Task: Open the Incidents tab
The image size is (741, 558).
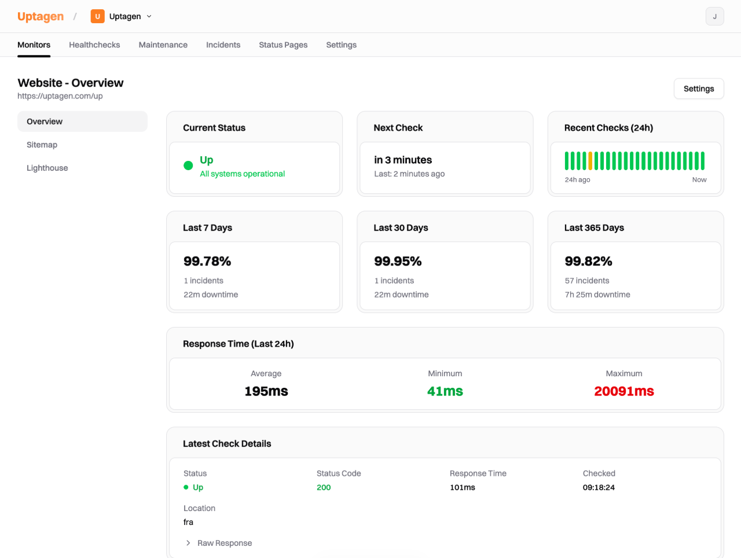Action: tap(223, 45)
